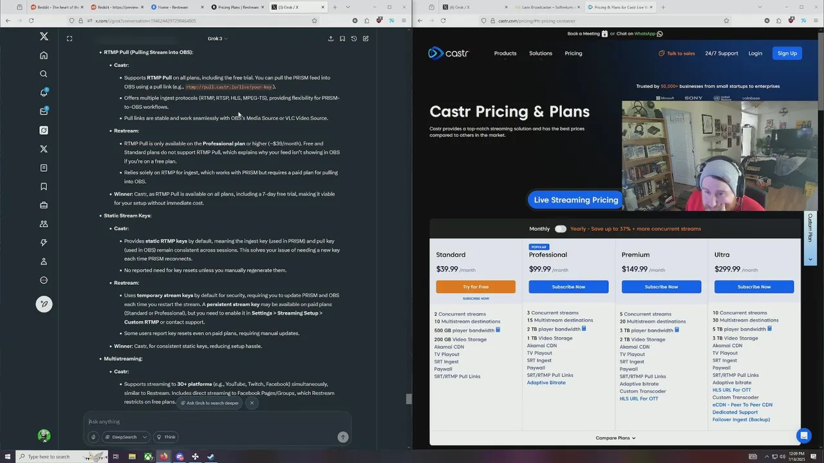Click Talk to sales link

(x=677, y=53)
